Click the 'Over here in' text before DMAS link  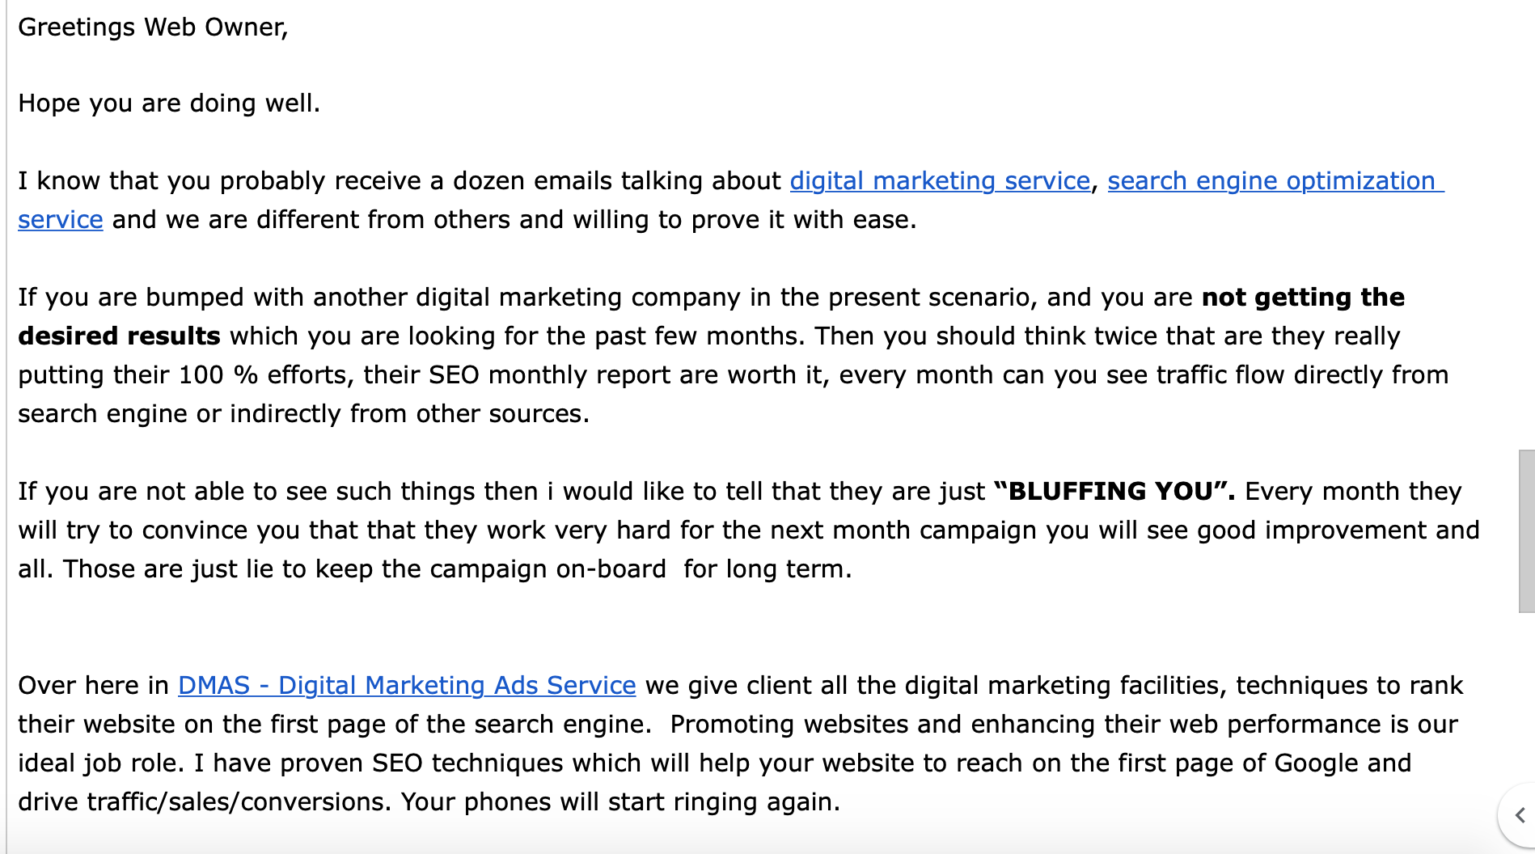point(93,686)
